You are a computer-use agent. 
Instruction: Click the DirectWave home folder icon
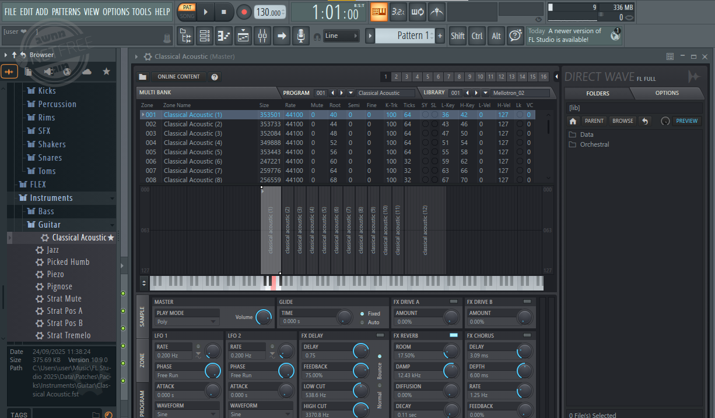573,121
